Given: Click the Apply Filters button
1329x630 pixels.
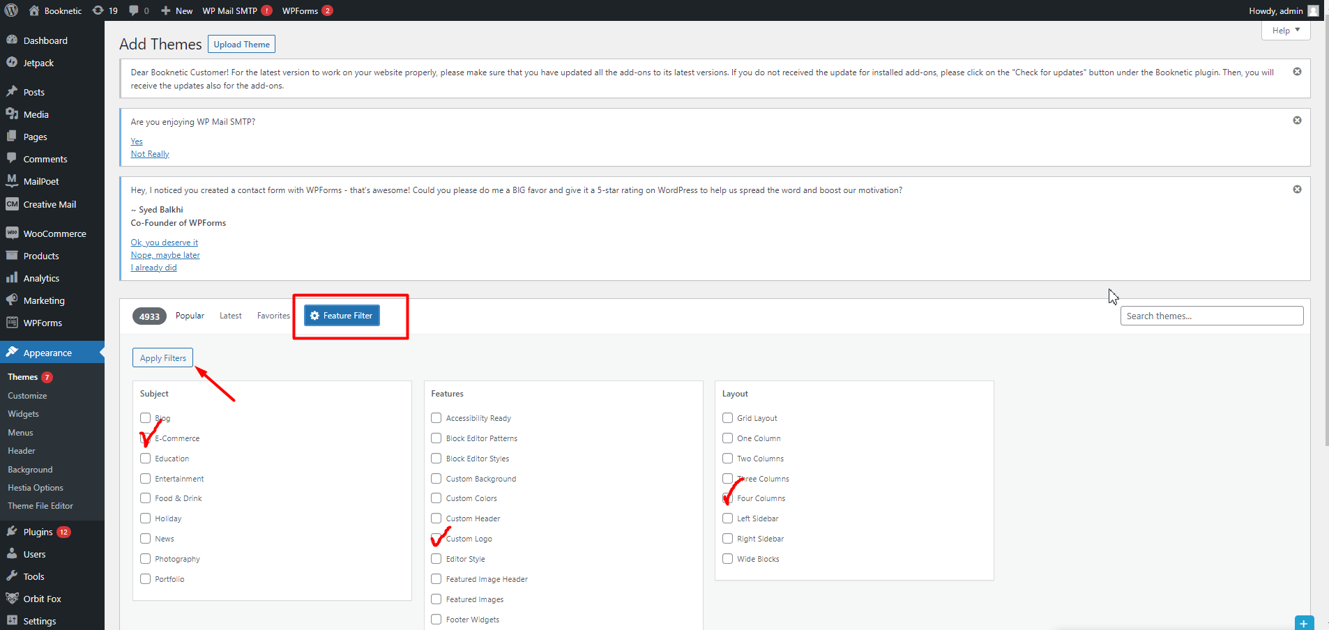Looking at the screenshot, I should click(162, 358).
